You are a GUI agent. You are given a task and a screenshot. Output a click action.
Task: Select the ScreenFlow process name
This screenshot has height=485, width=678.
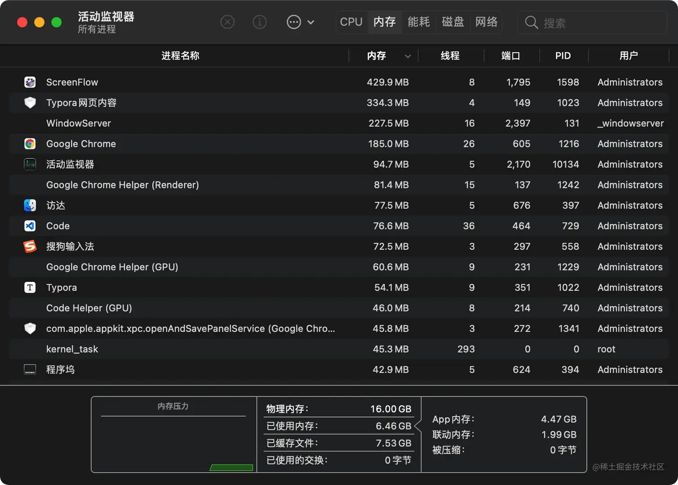(72, 82)
